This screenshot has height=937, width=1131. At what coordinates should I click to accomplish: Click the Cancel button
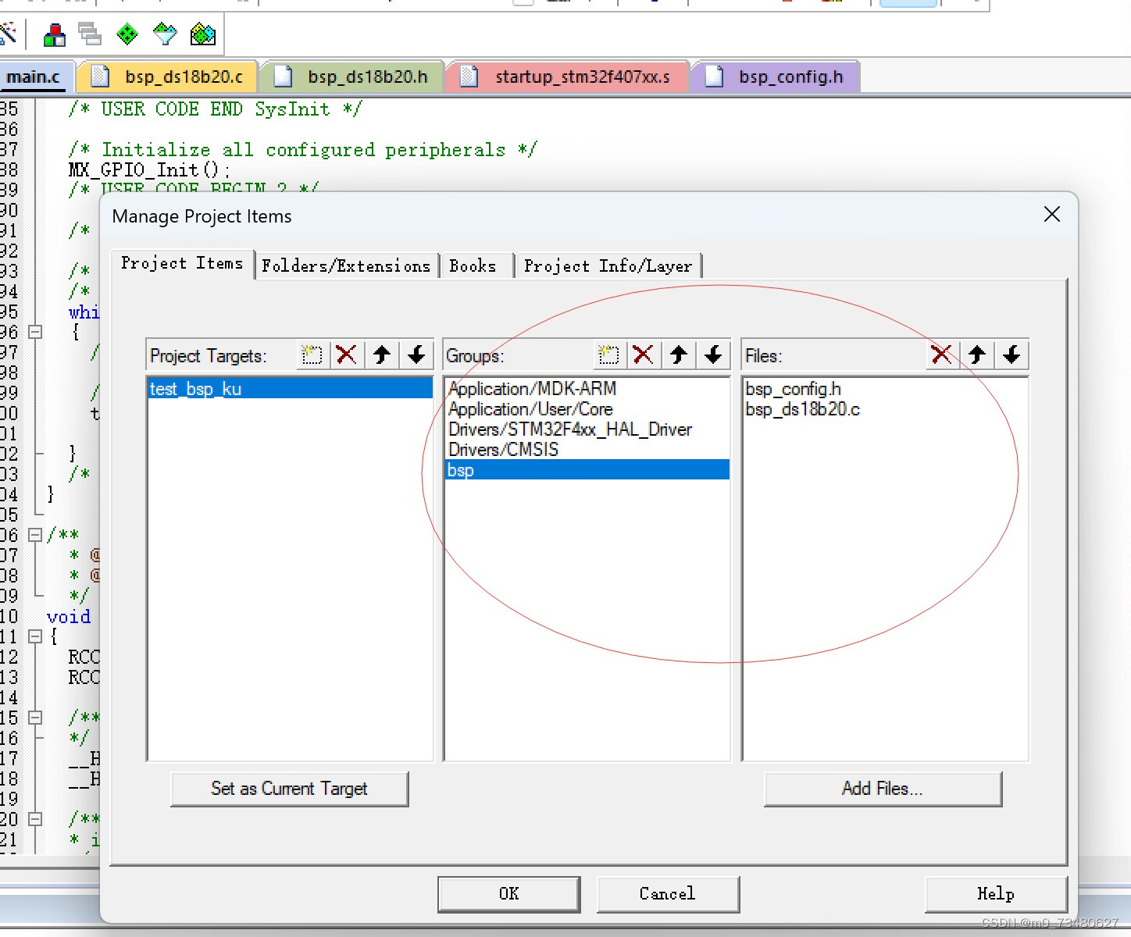[x=668, y=894]
